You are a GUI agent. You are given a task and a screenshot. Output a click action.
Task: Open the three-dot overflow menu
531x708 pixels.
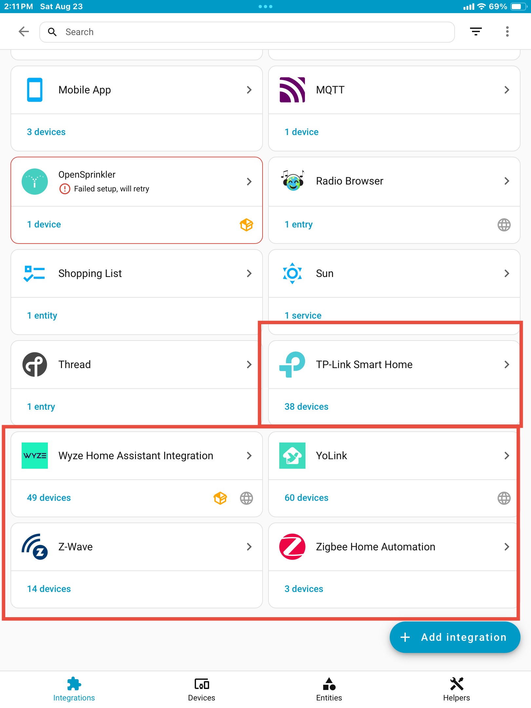(507, 32)
